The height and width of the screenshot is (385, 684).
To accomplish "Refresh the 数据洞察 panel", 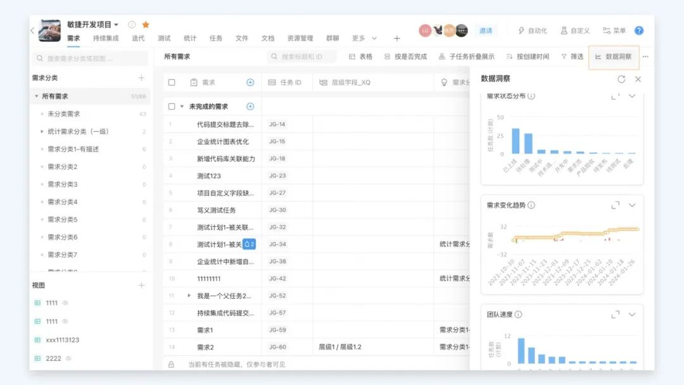I will [x=621, y=79].
